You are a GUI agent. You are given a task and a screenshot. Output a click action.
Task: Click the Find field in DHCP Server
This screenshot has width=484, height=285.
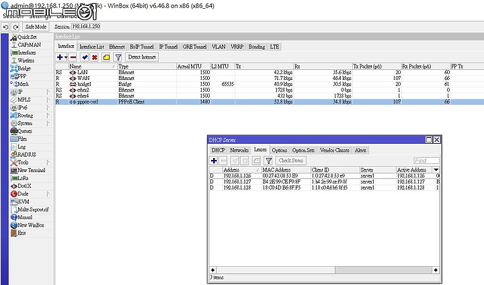point(426,161)
